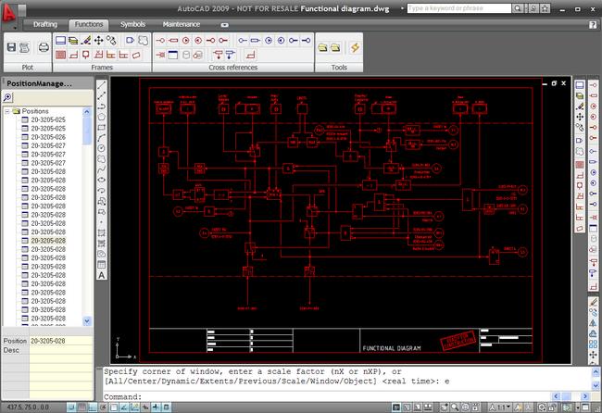Open annotation scale 1:1 dropdown
The image size is (602, 413).
[x=504, y=407]
